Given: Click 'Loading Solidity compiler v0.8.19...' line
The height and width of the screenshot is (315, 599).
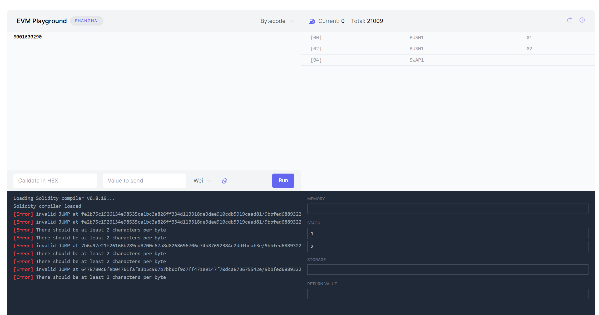Looking at the screenshot, I should point(64,198).
